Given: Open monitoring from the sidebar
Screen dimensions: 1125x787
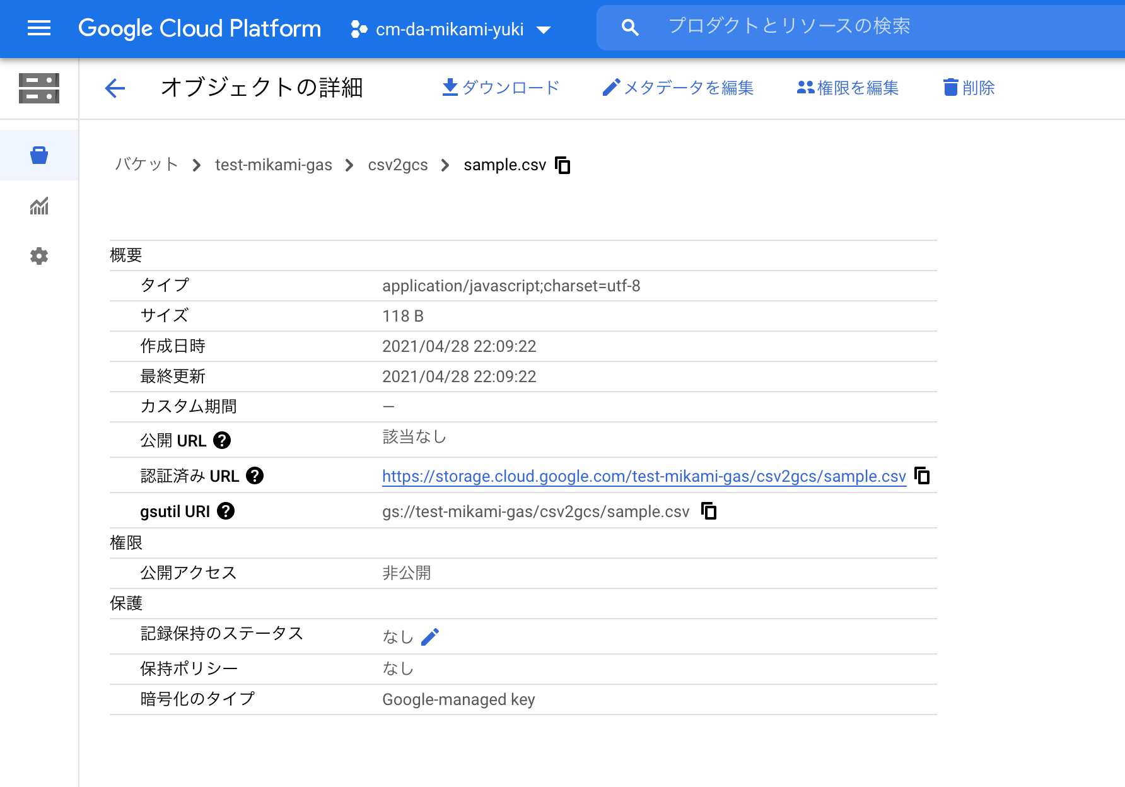Looking at the screenshot, I should [x=39, y=206].
